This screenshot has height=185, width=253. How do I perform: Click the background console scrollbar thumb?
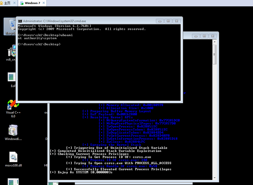click(x=215, y=55)
